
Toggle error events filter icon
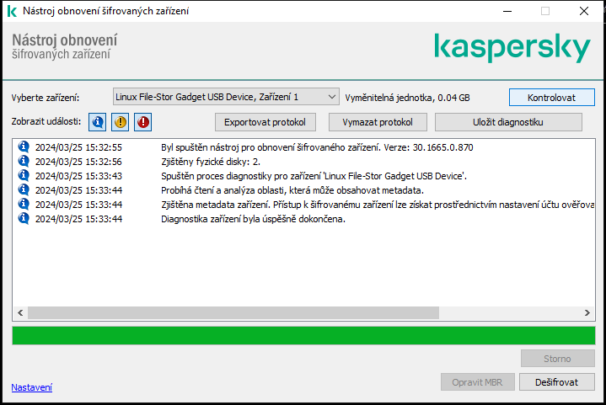click(143, 122)
